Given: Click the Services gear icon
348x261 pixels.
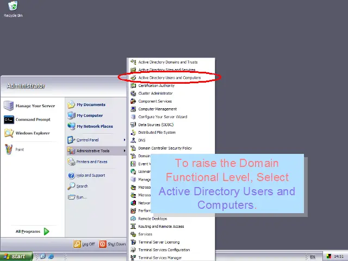Looking at the screenshot, I should 133,234.
